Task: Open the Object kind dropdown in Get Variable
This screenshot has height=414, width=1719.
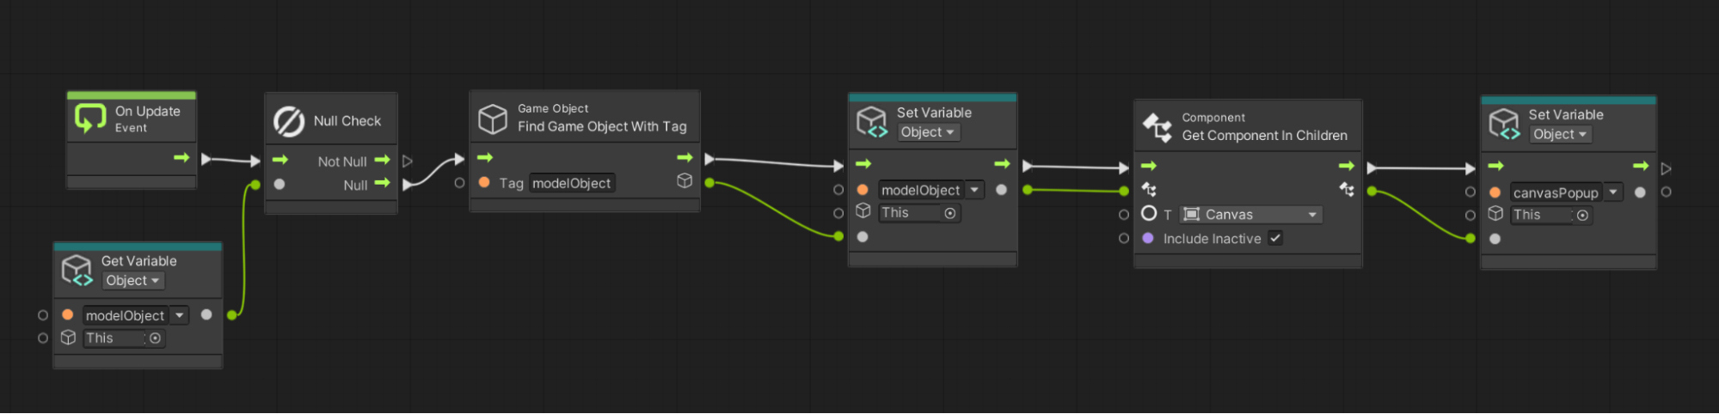Action: [132, 281]
